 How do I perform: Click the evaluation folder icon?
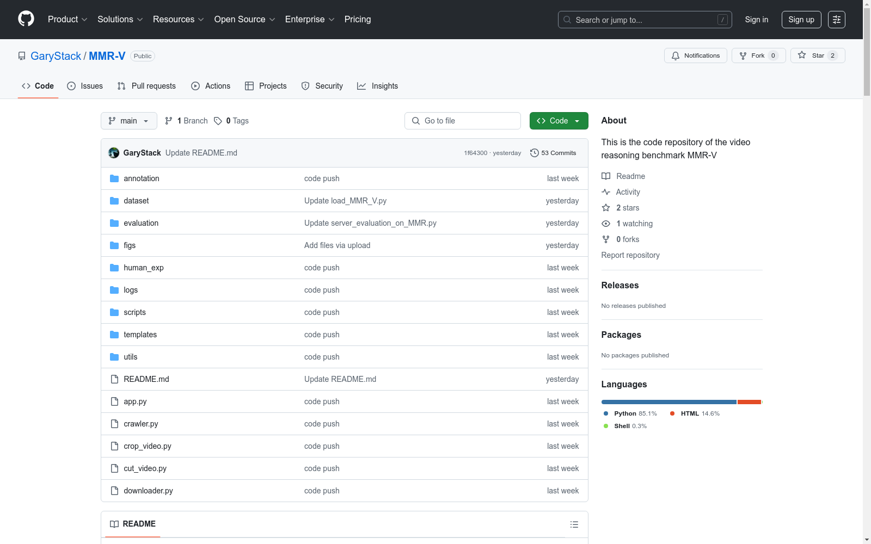point(114,223)
